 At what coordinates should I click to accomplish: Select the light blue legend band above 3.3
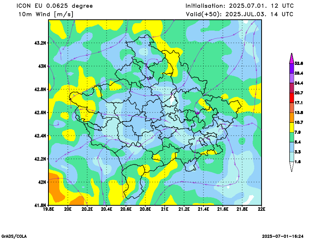292,147
